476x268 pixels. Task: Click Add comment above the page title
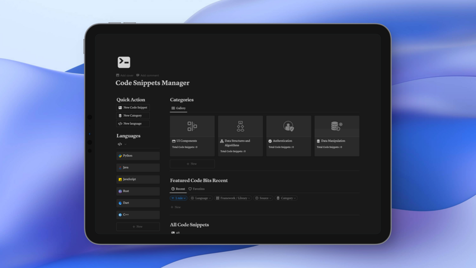click(x=147, y=75)
